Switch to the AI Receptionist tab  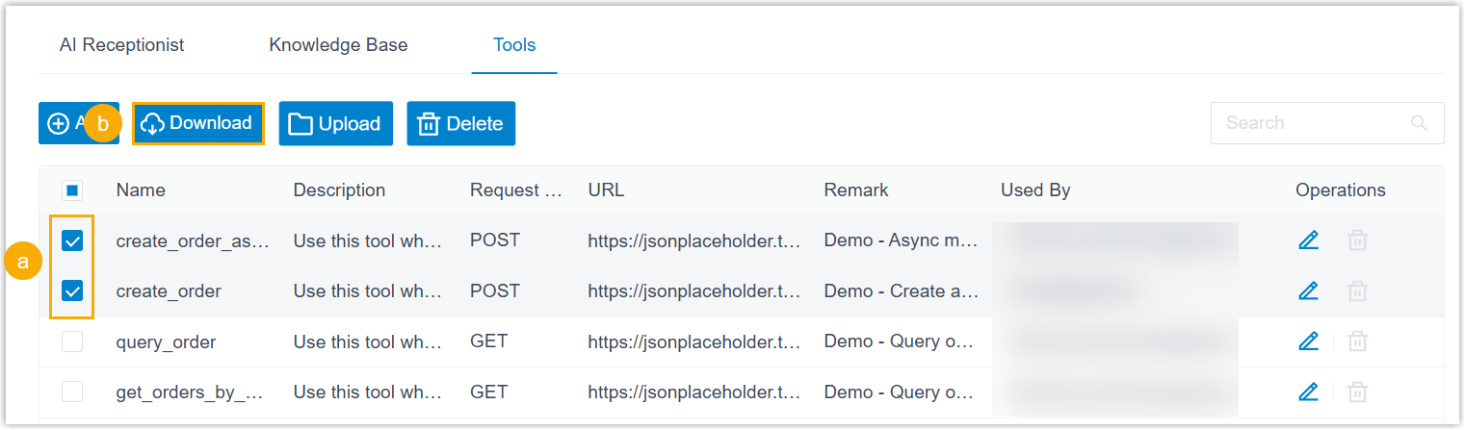click(122, 45)
